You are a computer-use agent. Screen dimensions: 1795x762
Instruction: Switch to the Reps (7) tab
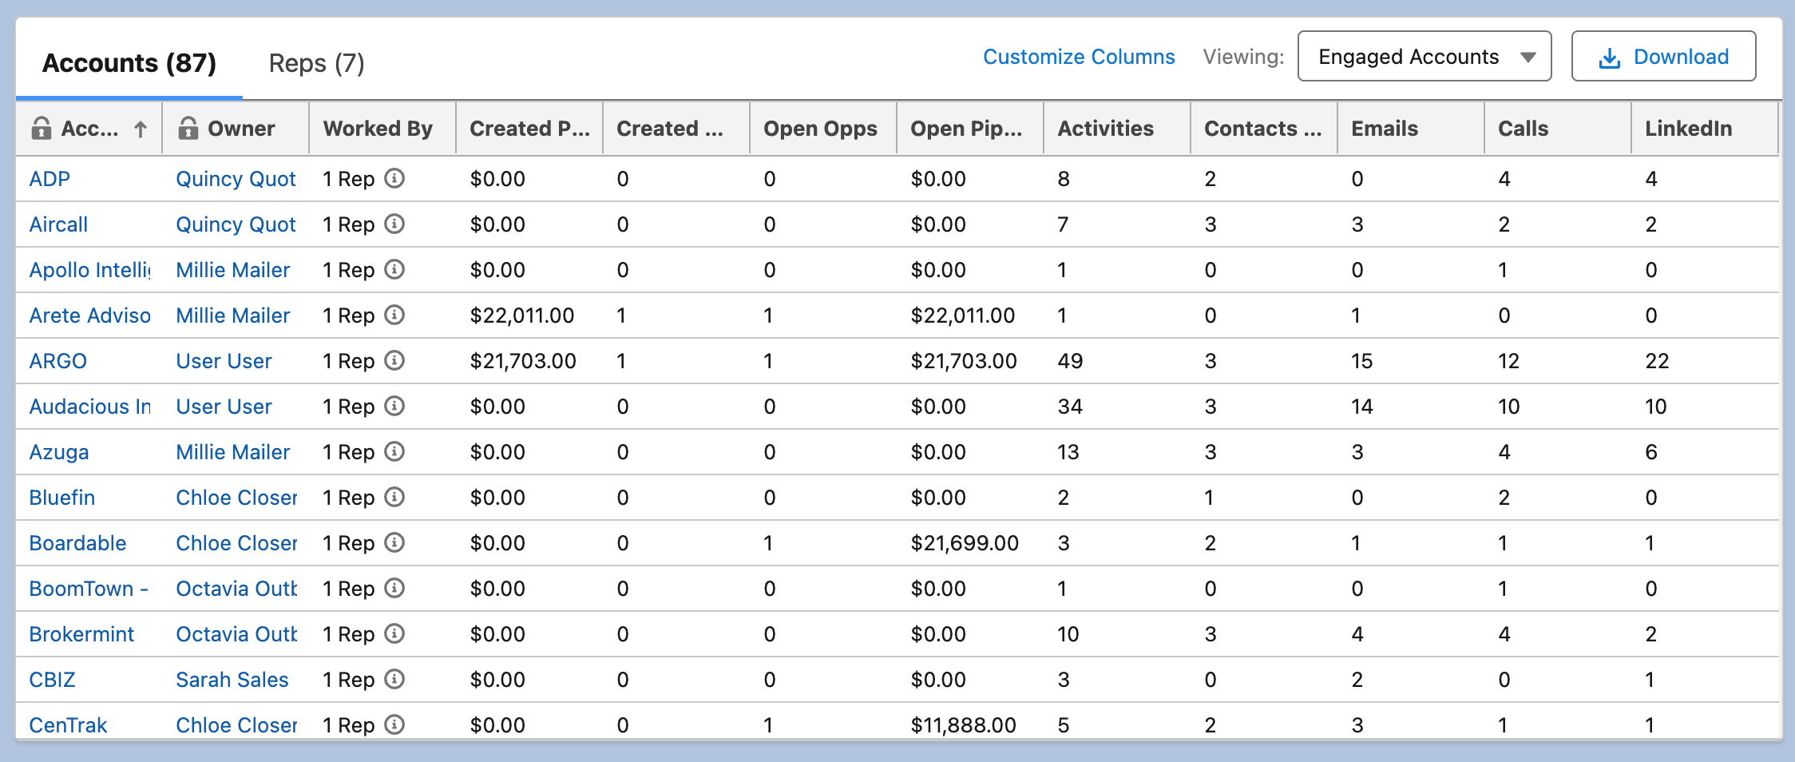coord(316,63)
